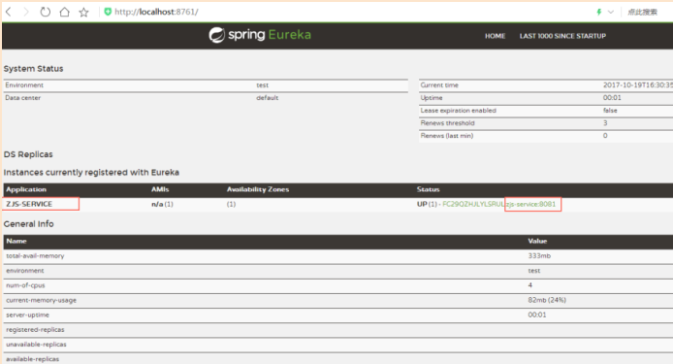The image size is (673, 364).
Task: Click the Application column header
Action: coord(26,189)
